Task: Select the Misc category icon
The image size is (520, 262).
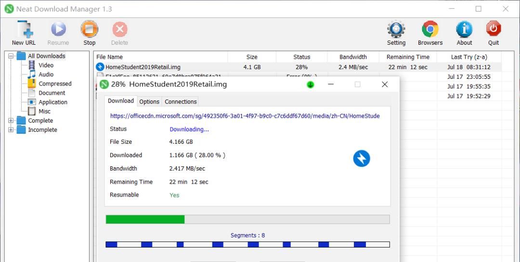Action: 32,112
